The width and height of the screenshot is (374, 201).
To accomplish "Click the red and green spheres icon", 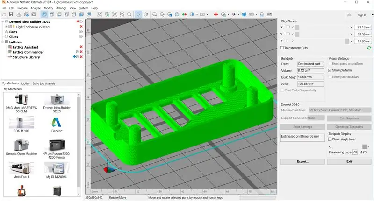I will 184,14.
